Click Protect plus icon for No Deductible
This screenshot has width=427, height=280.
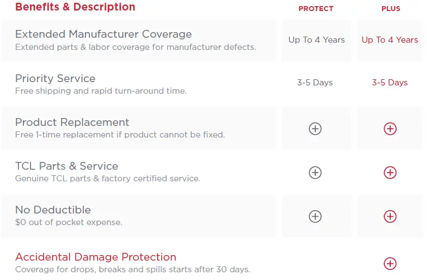pos(315,216)
